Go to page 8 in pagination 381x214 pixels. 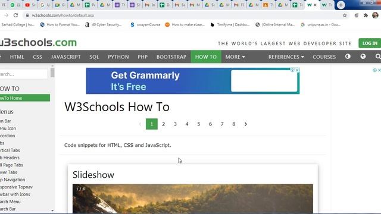coord(234,124)
